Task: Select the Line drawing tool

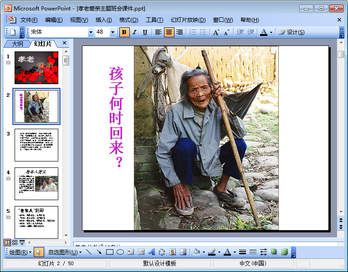Action: (x=88, y=252)
